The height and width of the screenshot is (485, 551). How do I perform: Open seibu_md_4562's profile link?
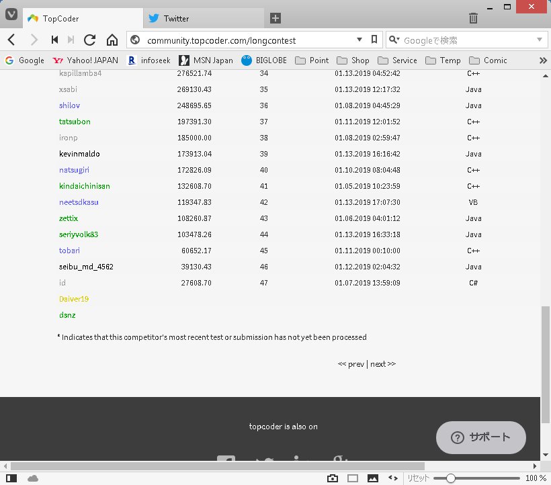click(86, 267)
